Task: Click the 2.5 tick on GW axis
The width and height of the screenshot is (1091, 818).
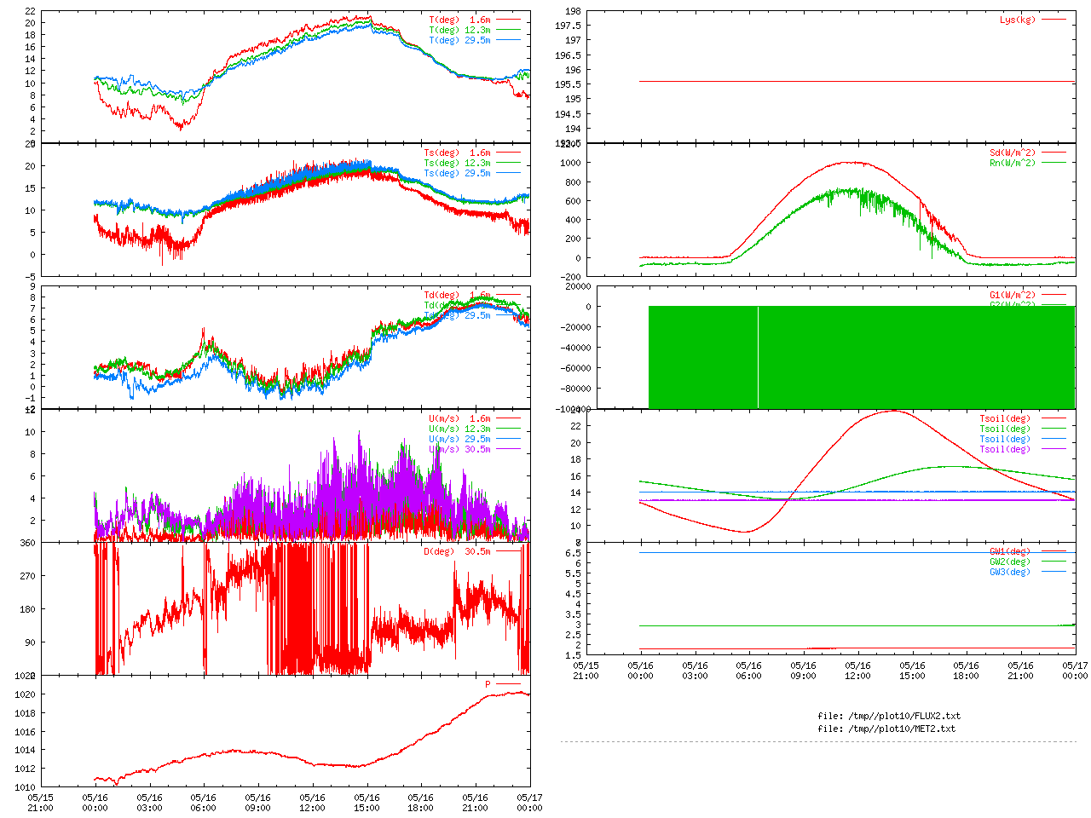Action: pyautogui.click(x=573, y=635)
